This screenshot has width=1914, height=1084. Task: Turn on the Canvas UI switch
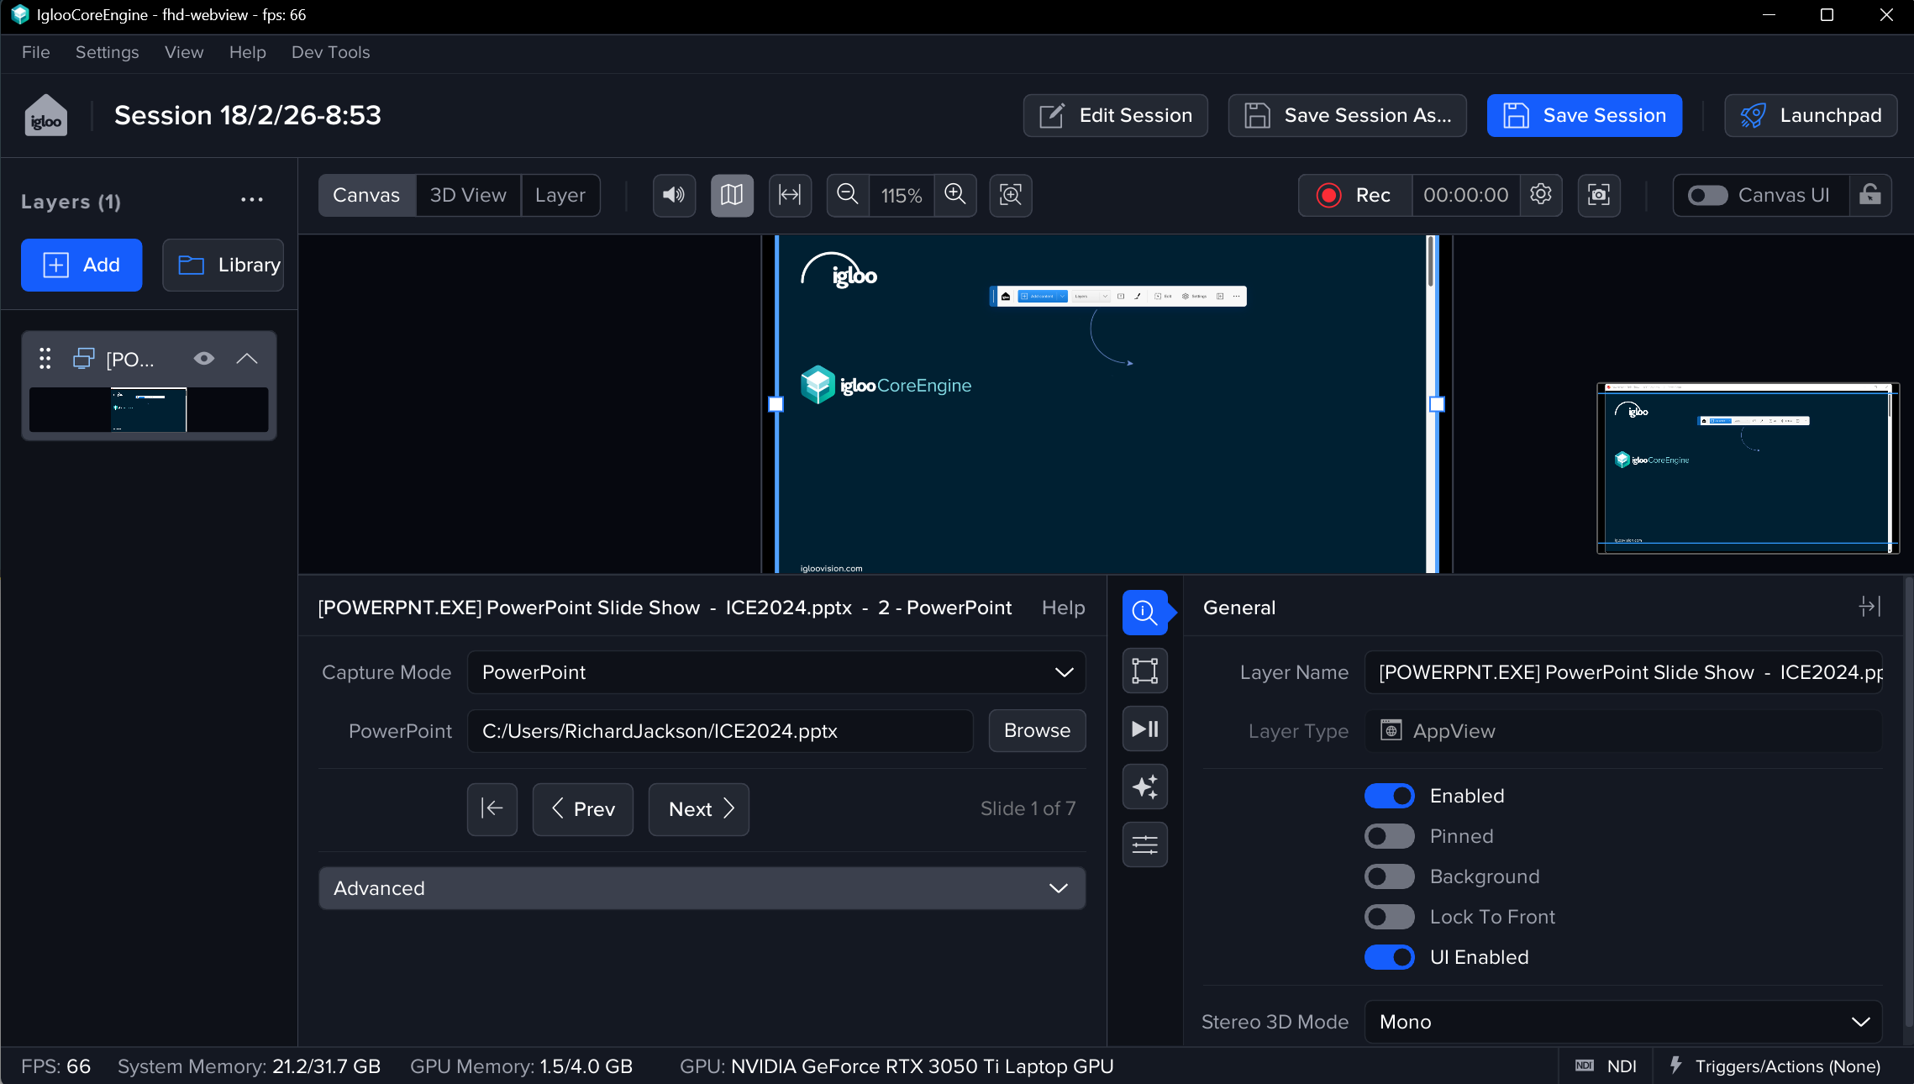pos(1707,195)
